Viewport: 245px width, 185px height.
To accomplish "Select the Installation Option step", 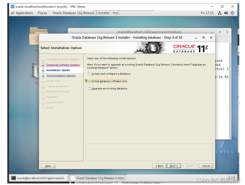I will click(x=58, y=70).
